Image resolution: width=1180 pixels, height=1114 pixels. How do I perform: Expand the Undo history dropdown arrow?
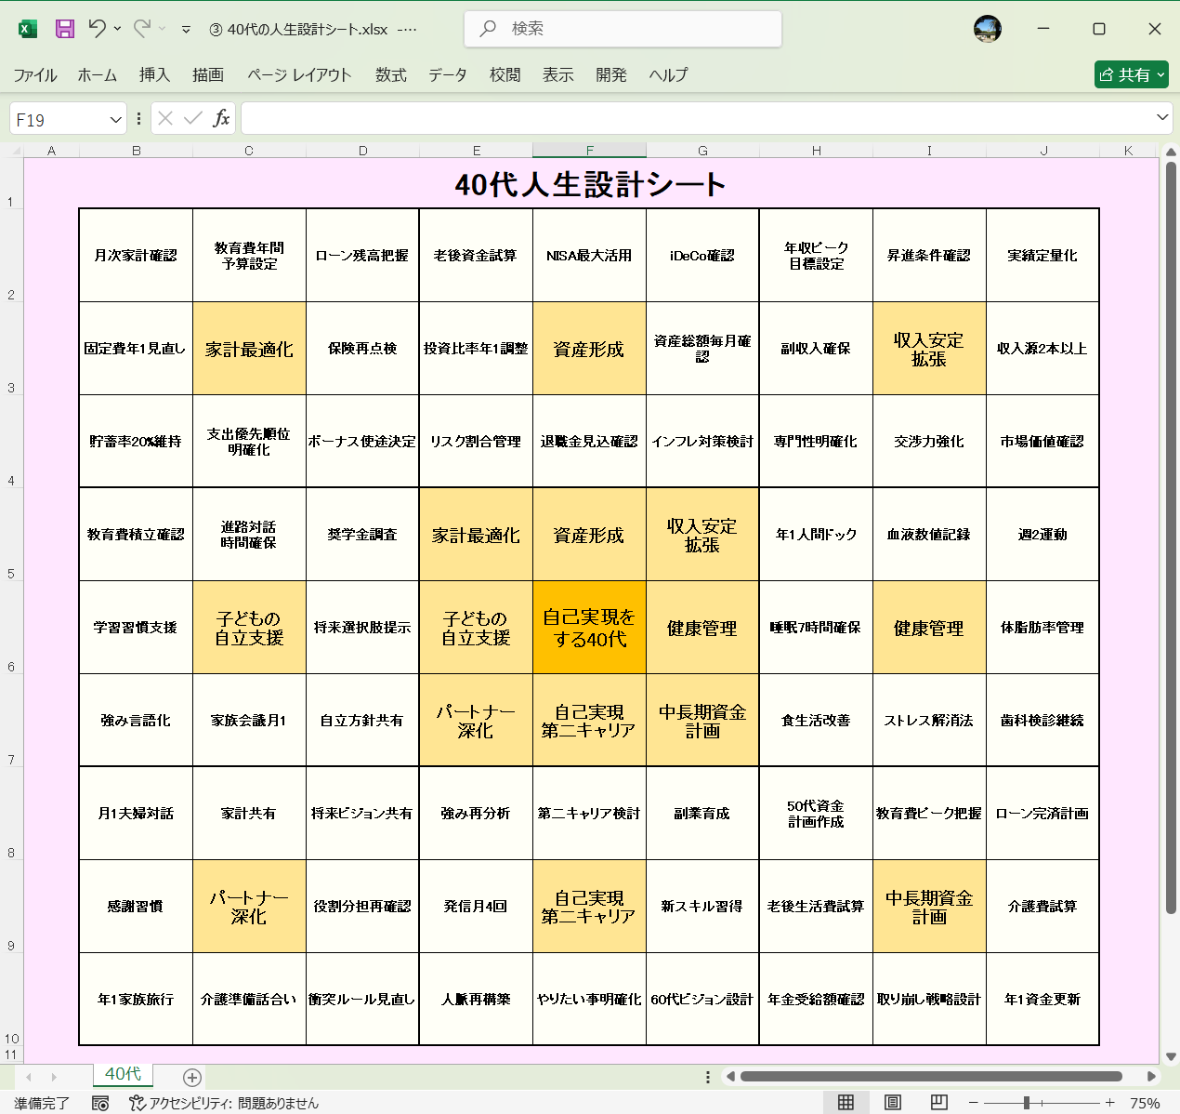[119, 29]
